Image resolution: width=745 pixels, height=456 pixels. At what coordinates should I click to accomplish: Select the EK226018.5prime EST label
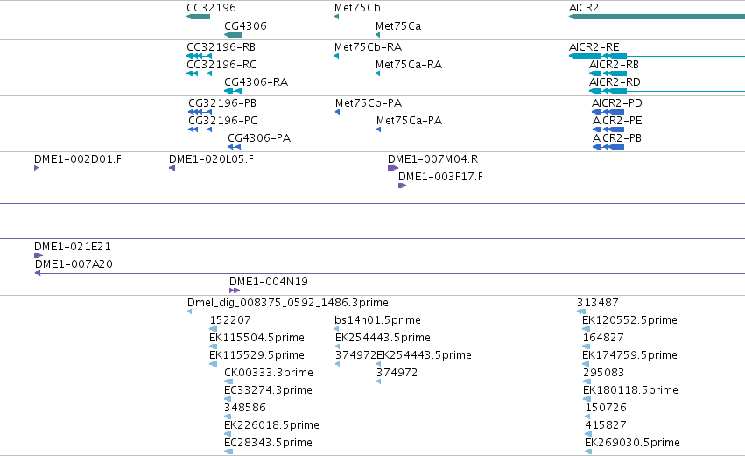(x=271, y=425)
